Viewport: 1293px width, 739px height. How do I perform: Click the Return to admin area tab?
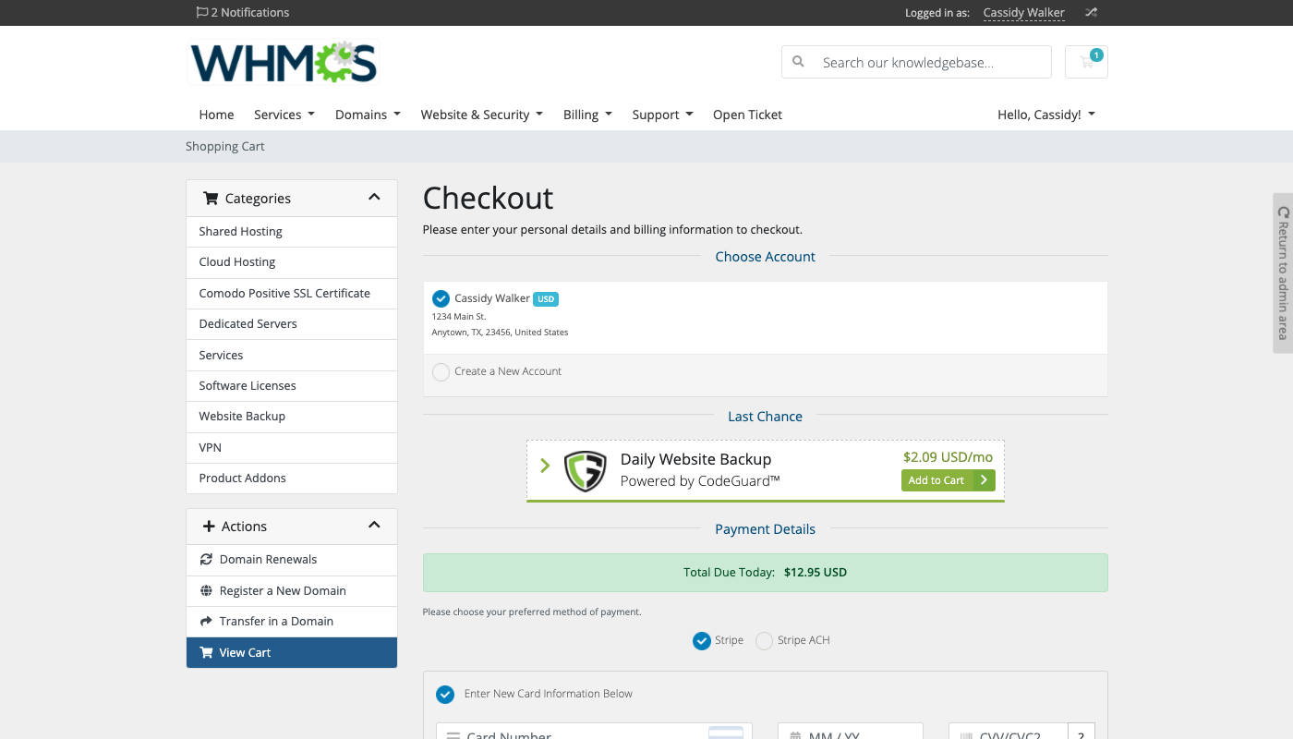pyautogui.click(x=1282, y=273)
